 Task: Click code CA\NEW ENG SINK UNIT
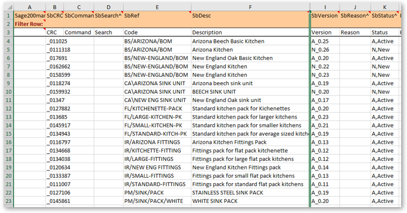(x=157, y=100)
